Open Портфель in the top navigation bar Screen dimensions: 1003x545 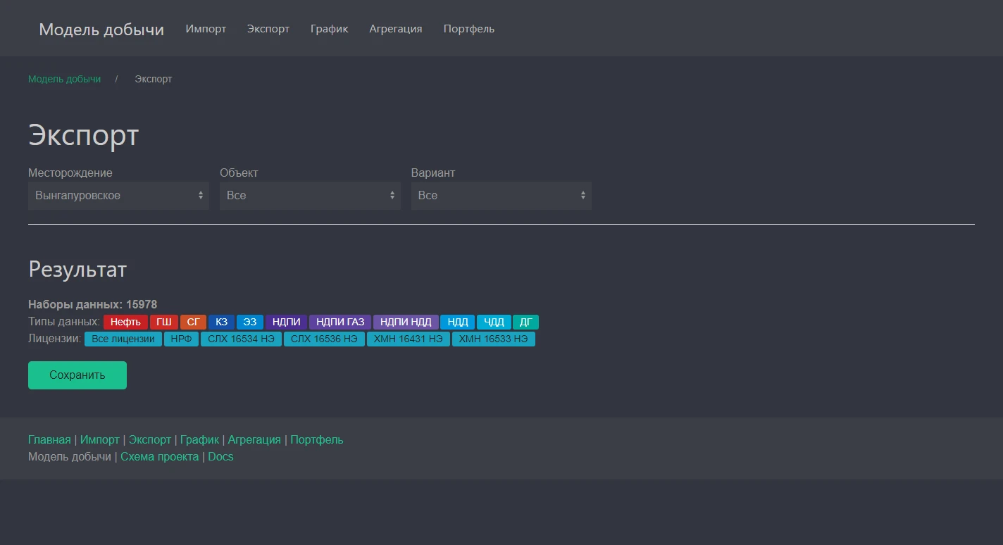point(468,29)
